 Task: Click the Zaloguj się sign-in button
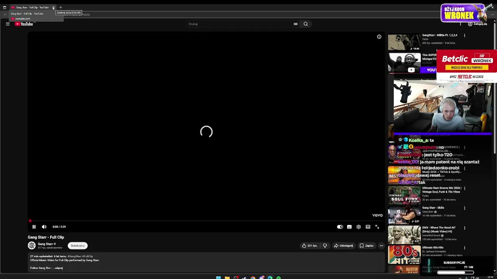coord(478,24)
